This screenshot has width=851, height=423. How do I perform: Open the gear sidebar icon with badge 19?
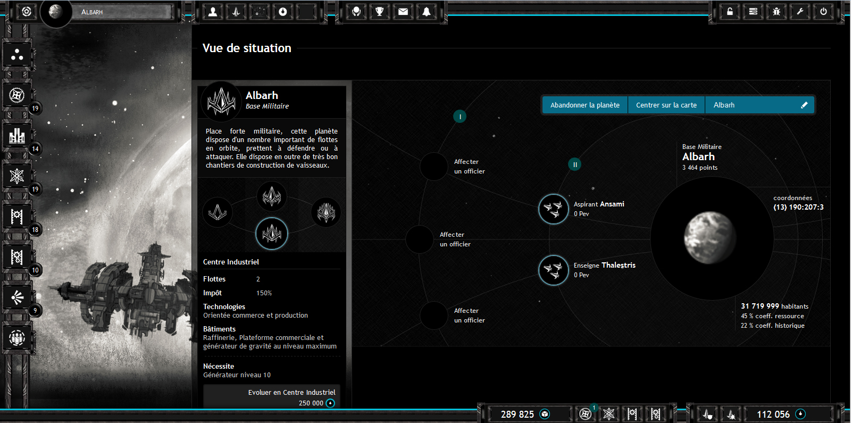coord(17,95)
